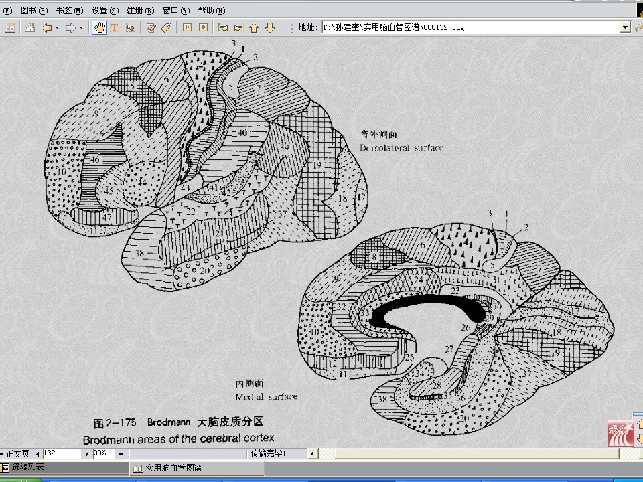The height and width of the screenshot is (482, 643).
Task: Click the fit height icon
Action: 203,27
